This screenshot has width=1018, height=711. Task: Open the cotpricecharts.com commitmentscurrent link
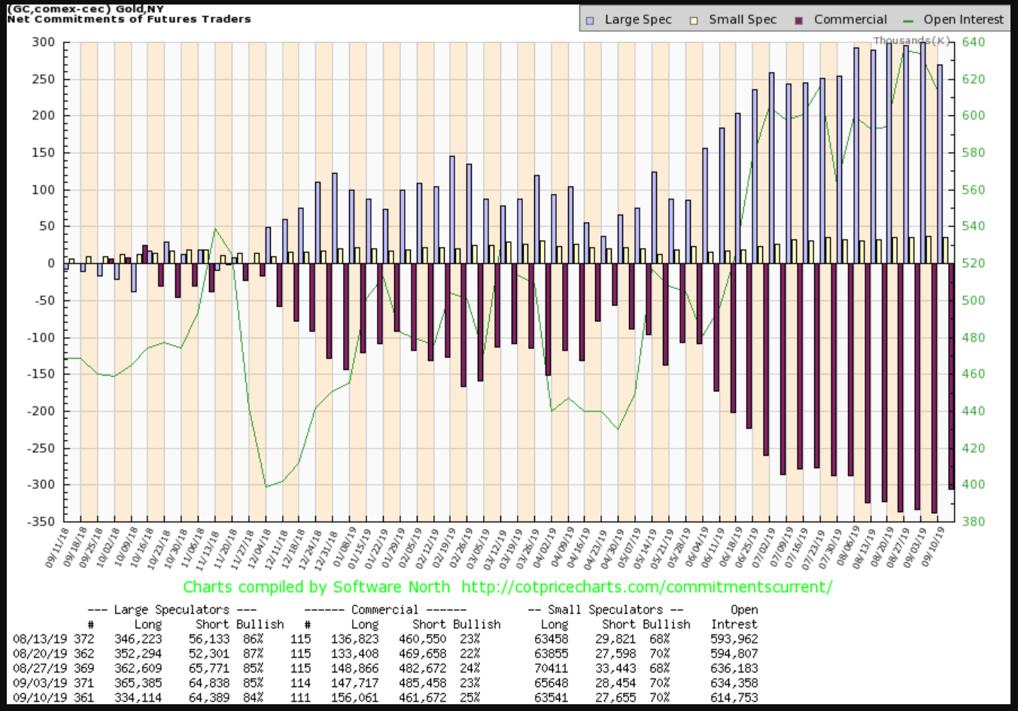646,587
